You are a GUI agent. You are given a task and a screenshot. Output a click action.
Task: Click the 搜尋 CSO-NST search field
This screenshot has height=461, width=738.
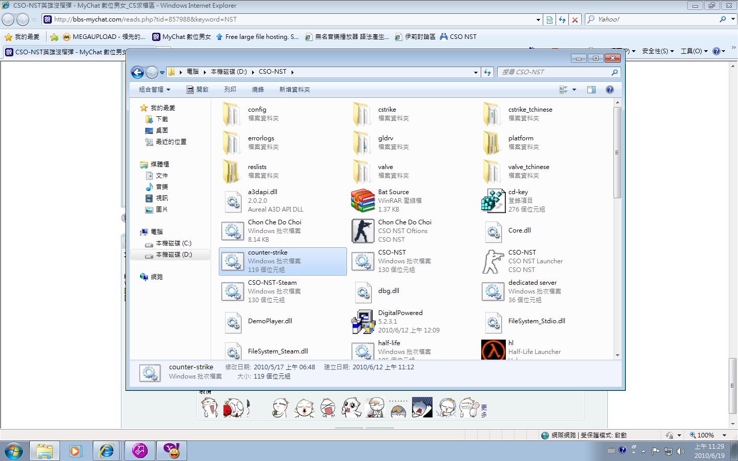pos(559,72)
